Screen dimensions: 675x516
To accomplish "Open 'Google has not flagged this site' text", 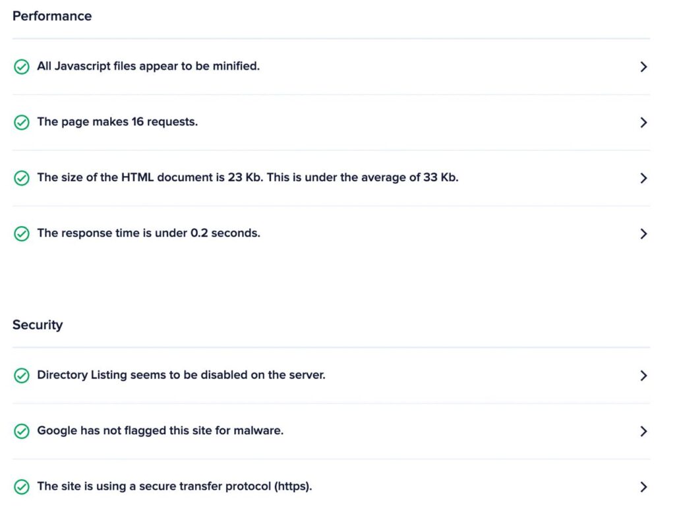I will tap(160, 430).
